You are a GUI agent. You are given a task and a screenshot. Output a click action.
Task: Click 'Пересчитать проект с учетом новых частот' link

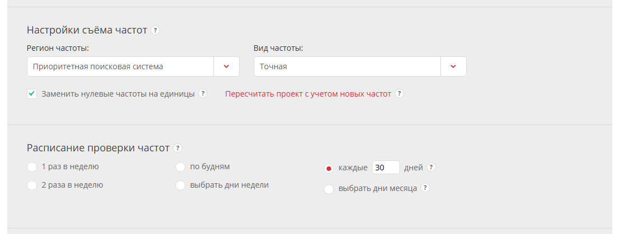pos(308,94)
